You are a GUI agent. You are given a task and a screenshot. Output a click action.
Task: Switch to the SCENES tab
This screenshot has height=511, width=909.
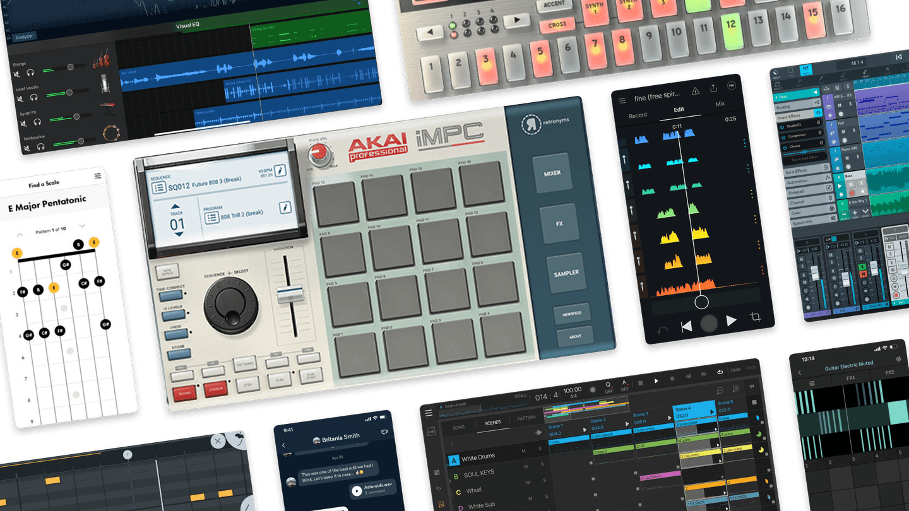(492, 422)
